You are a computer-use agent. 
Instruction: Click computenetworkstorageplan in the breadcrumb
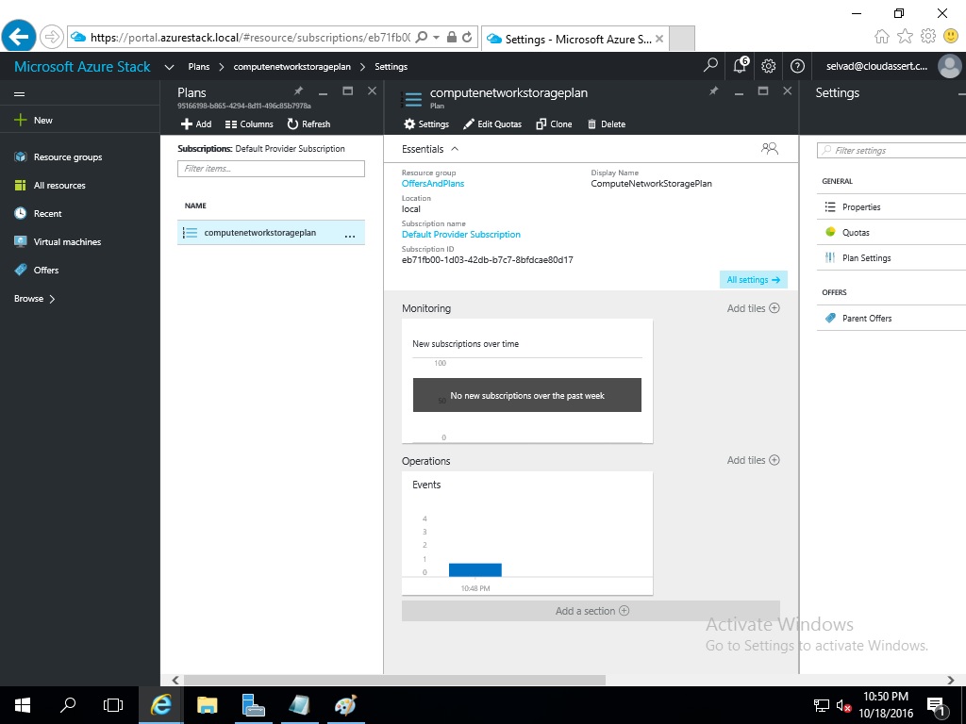coord(292,67)
